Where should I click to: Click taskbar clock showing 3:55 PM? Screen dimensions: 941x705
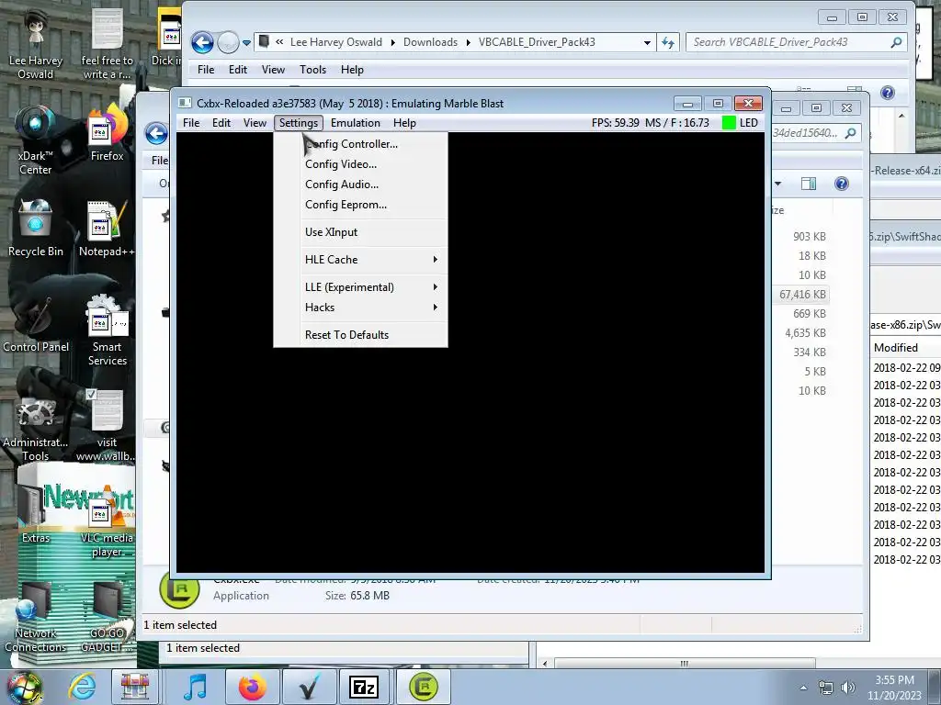(894, 688)
